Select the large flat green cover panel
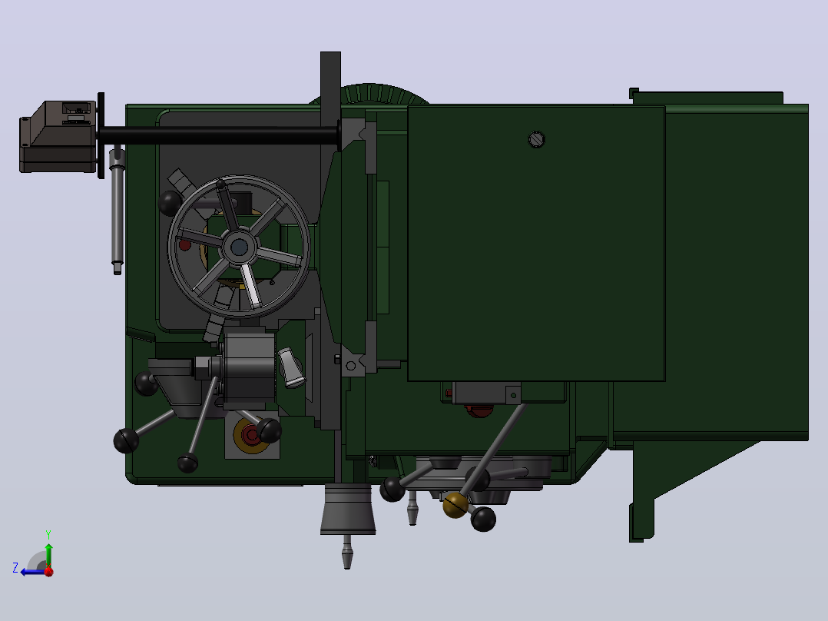This screenshot has height=621, width=828. (x=536, y=243)
